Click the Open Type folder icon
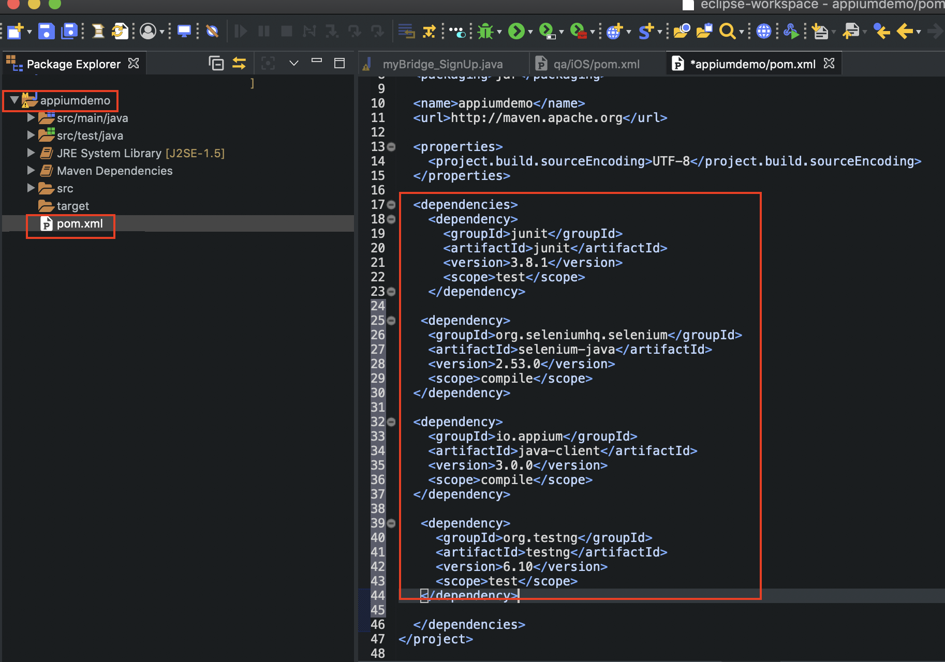Screen dimensions: 945x662 click(x=682, y=32)
